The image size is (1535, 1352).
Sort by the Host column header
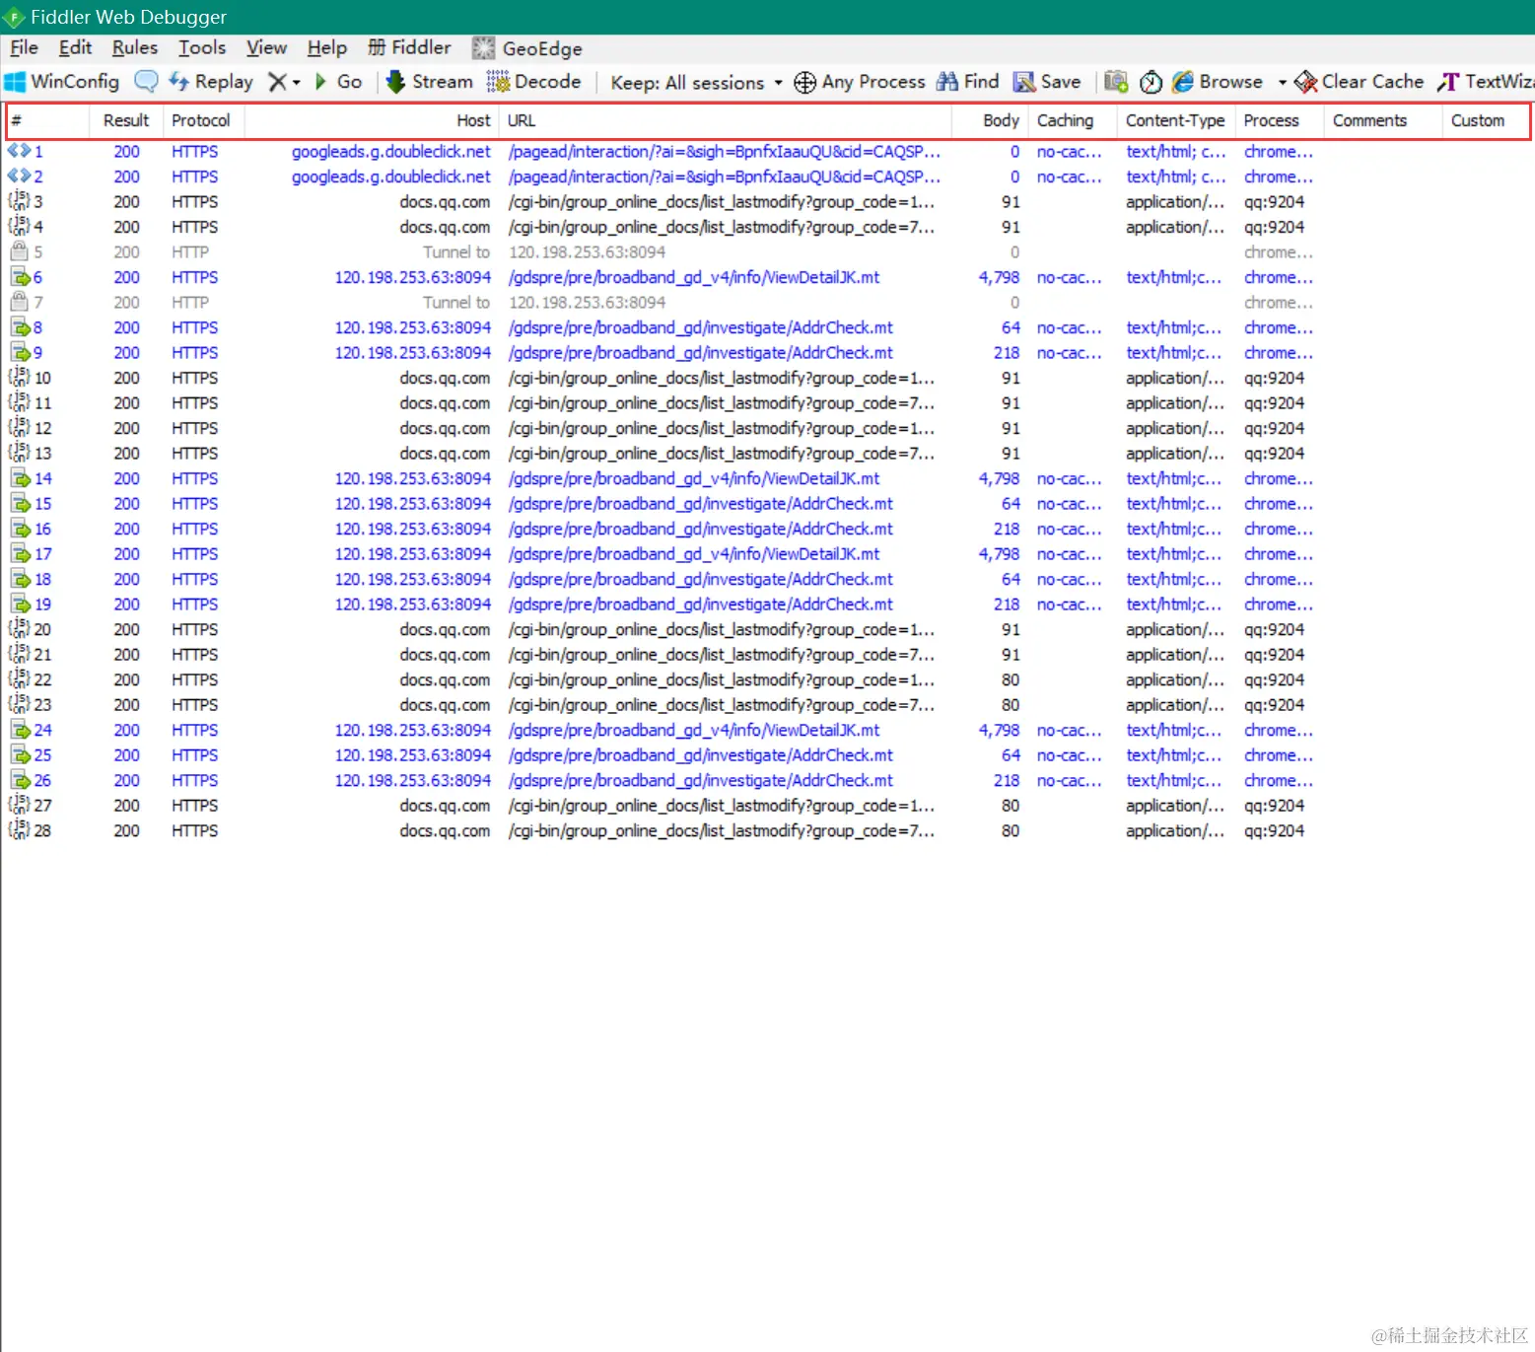[372, 120]
